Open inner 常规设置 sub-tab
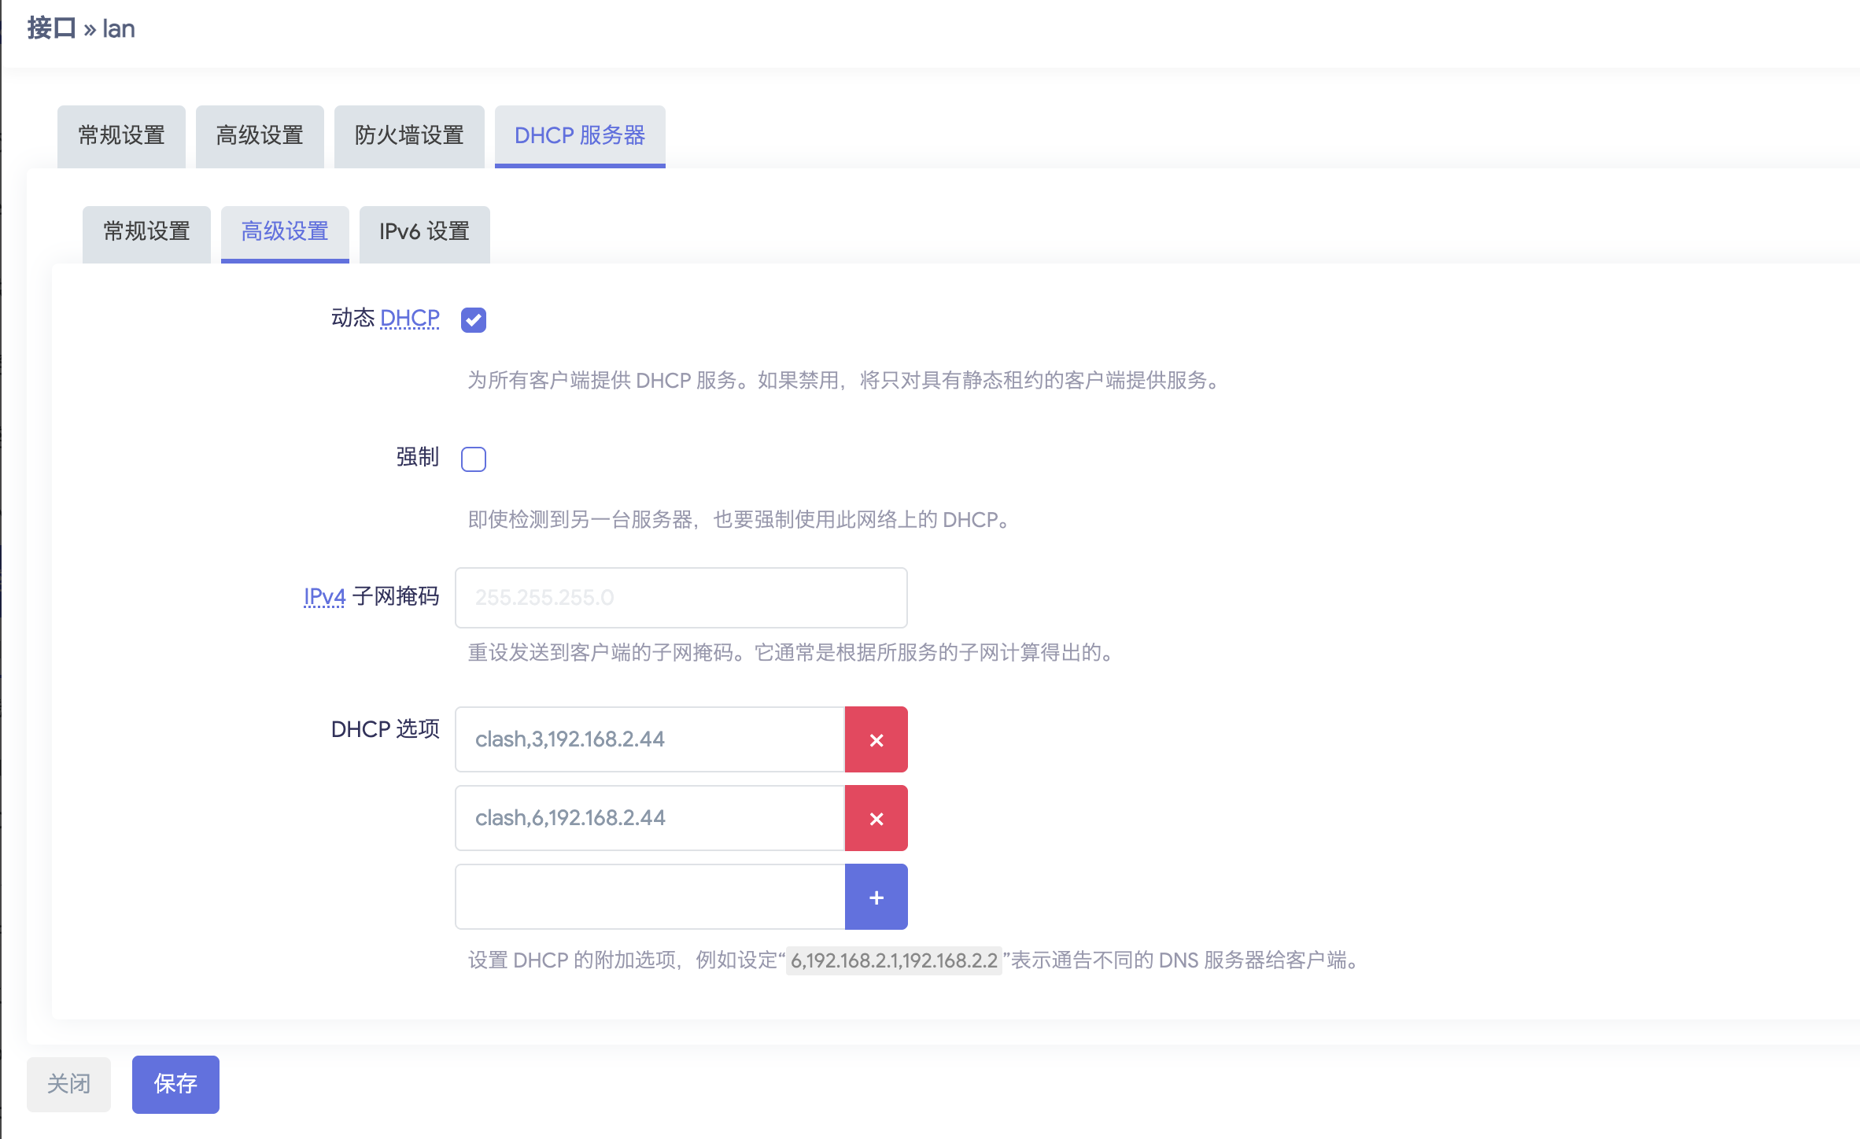The image size is (1860, 1139). (x=146, y=232)
